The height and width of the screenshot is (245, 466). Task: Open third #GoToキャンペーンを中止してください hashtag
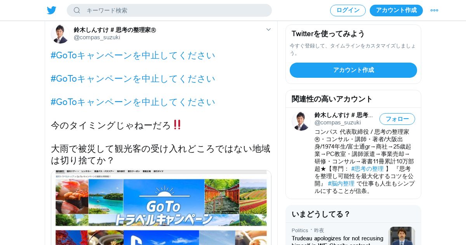[x=133, y=102]
